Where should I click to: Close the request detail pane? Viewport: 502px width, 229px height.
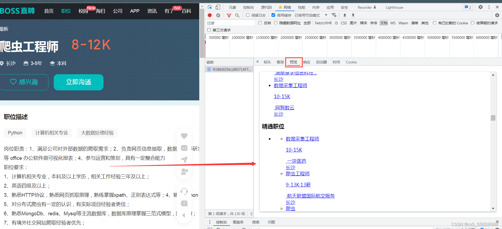(x=257, y=62)
